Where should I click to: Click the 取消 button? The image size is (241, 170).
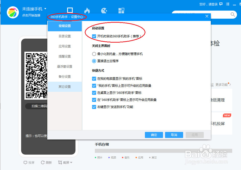[x=174, y=135]
